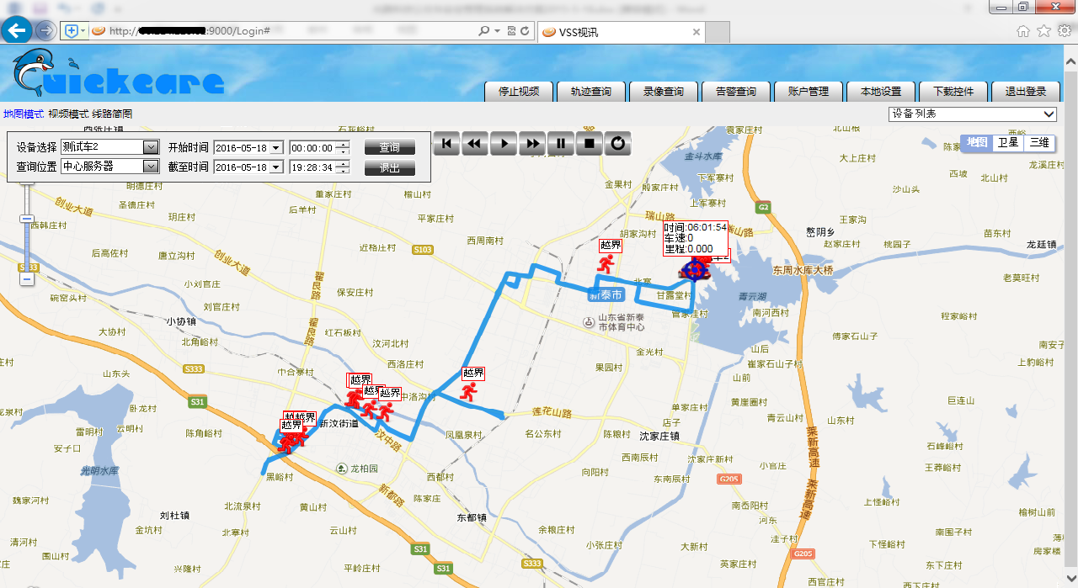Click the skip-to-start playback button
Image resolution: width=1078 pixels, height=588 pixels.
(446, 144)
